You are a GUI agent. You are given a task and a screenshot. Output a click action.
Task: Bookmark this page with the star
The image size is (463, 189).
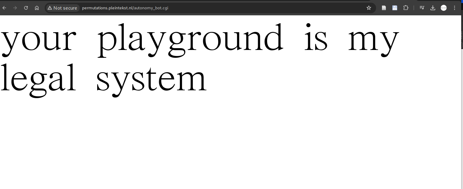369,8
